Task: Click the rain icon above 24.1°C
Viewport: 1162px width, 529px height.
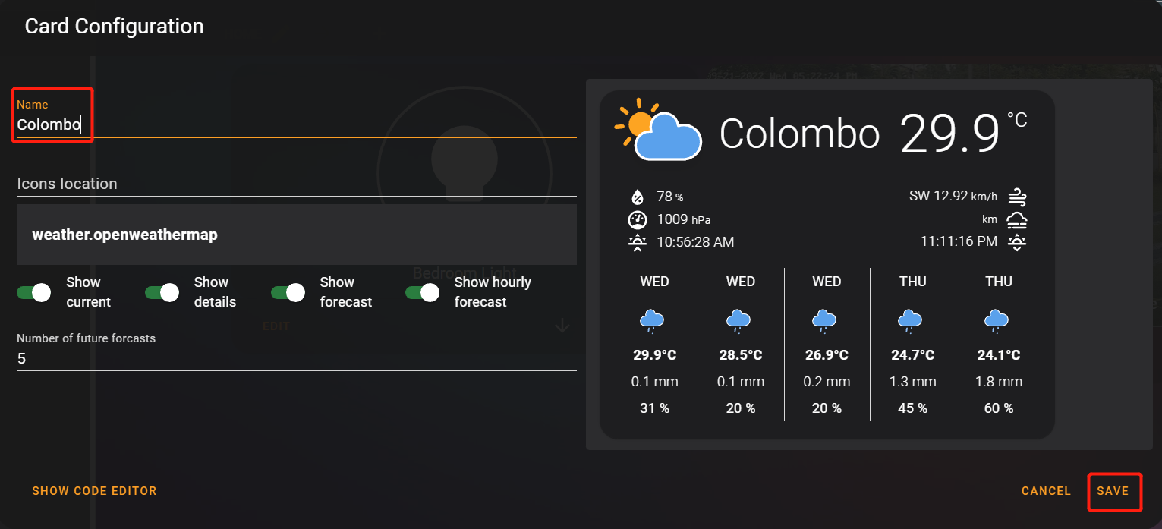Action: pos(998,321)
